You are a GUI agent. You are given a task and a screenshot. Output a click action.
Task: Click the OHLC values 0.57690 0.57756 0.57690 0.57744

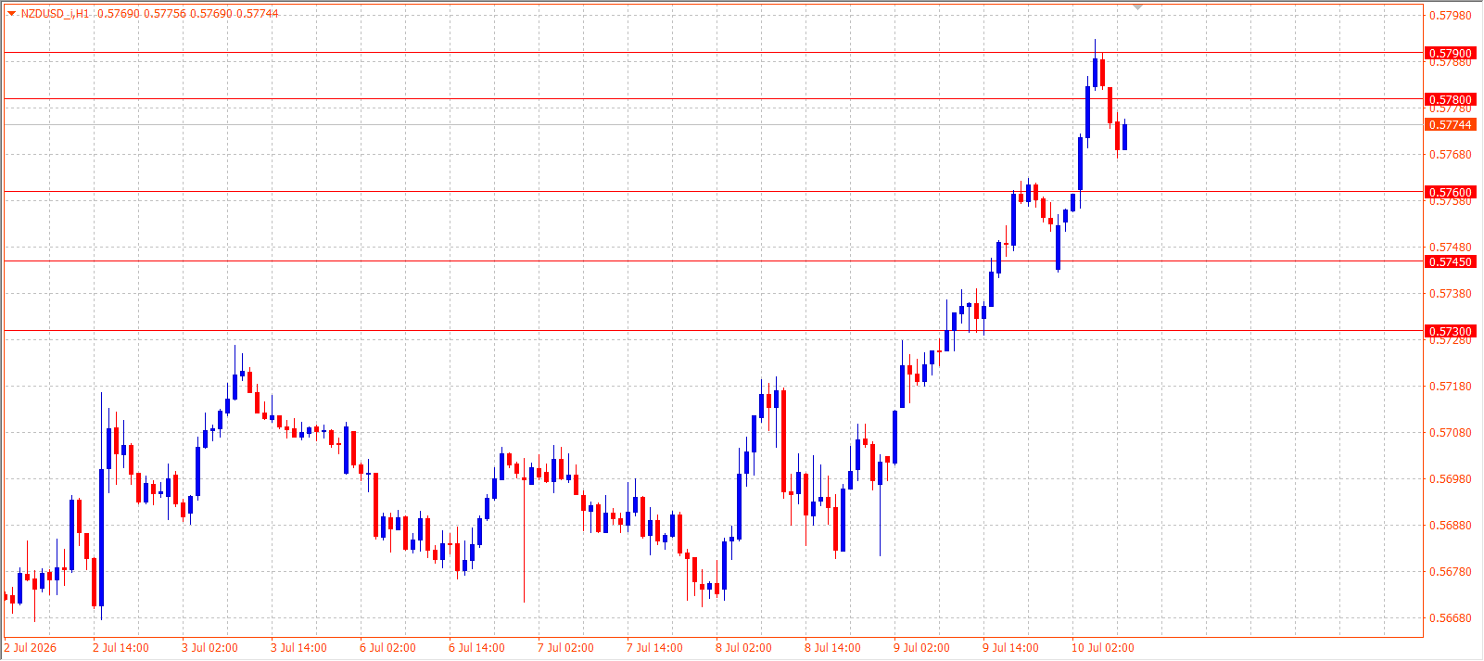pyautogui.click(x=188, y=14)
